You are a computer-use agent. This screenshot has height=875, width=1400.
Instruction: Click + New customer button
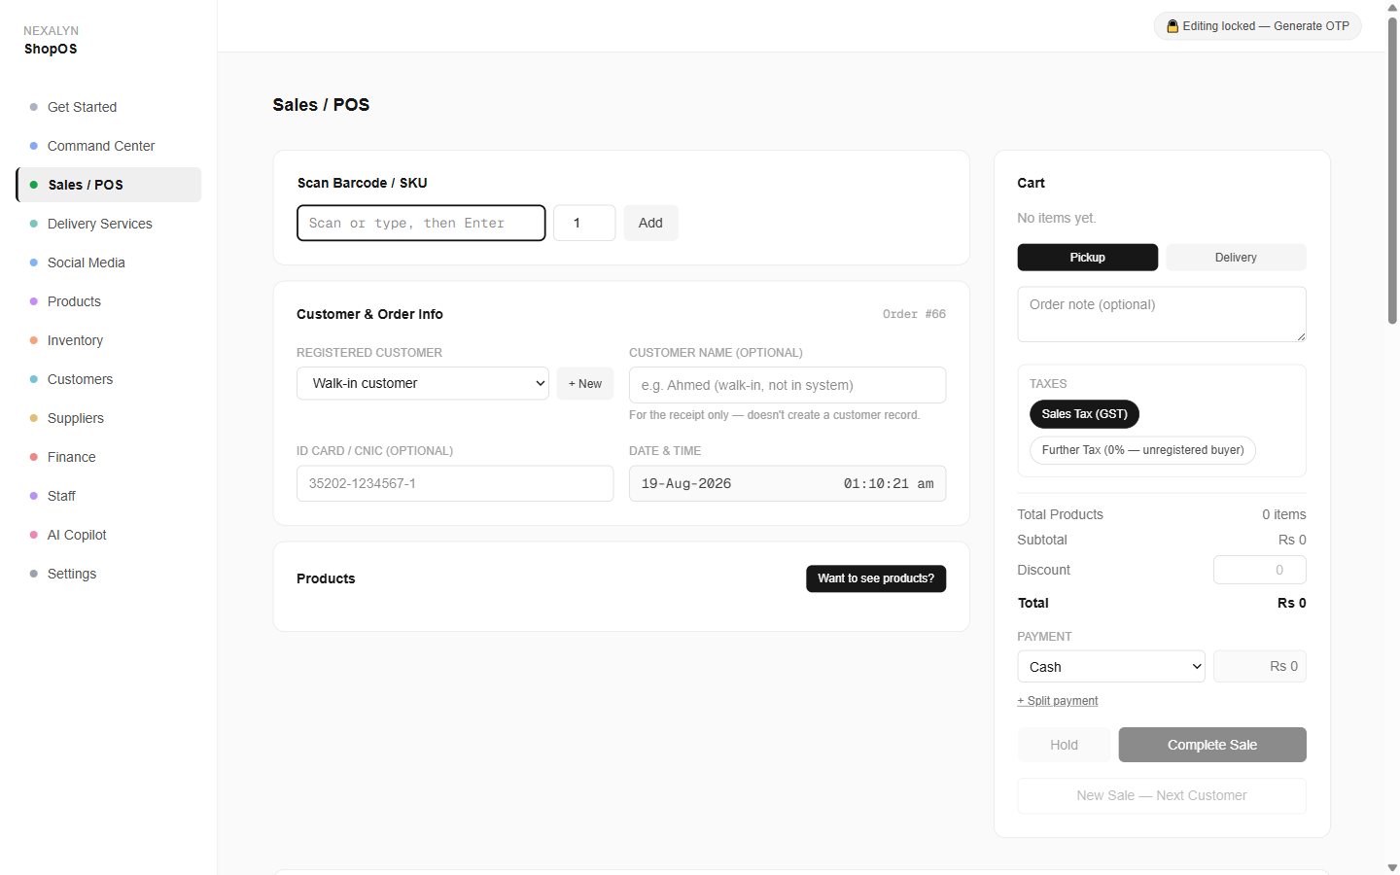pos(585,383)
